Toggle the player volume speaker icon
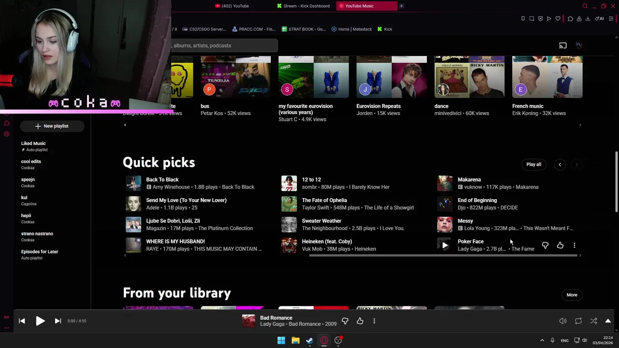This screenshot has width=619, height=348. coord(563,321)
